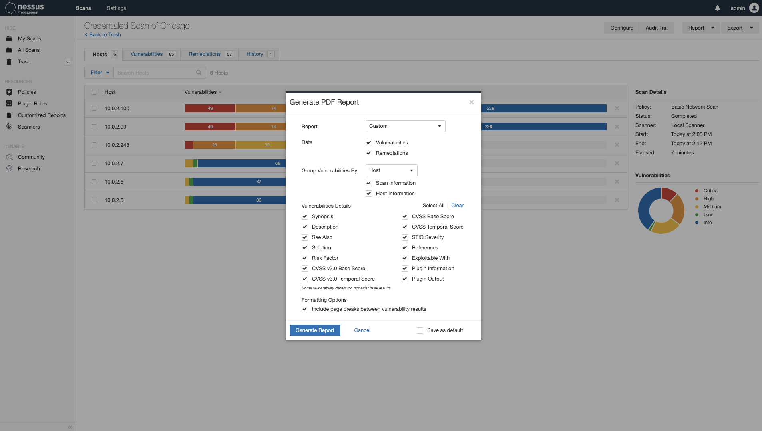
Task: Open Customized Reports from the sidebar
Action: point(42,115)
